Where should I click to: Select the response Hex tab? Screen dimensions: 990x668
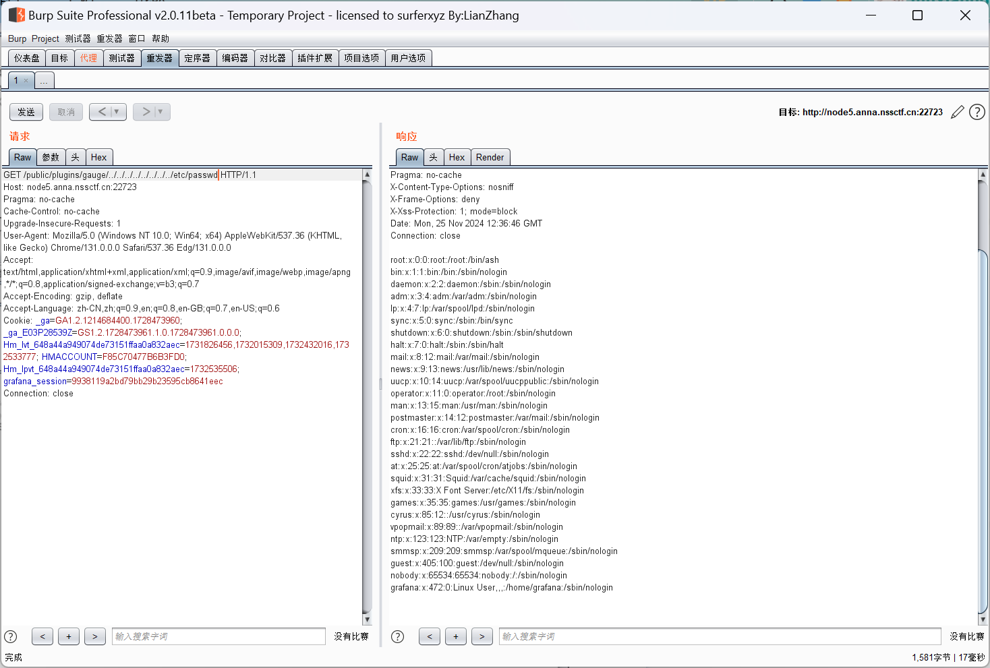[457, 157]
